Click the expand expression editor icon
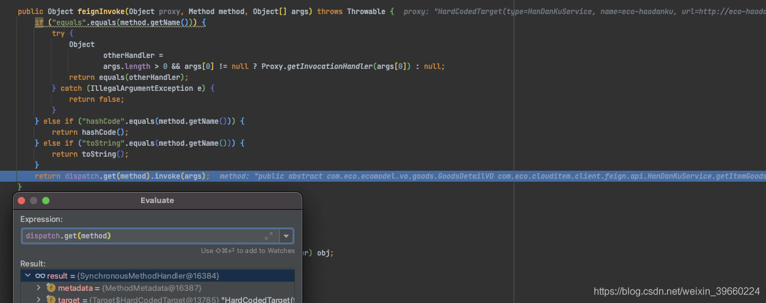The width and height of the screenshot is (766, 303). point(269,236)
